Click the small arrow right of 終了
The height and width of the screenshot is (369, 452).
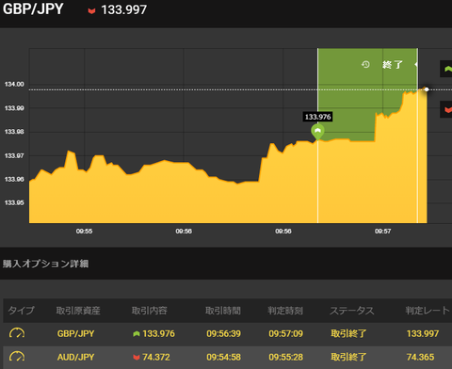[x=416, y=65]
